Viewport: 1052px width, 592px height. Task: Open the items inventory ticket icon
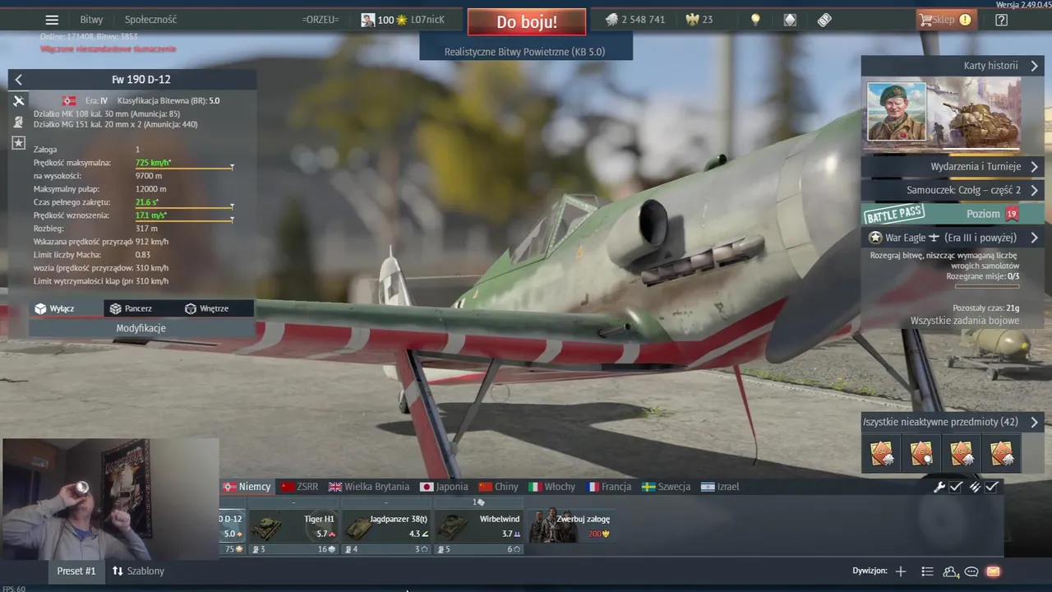[824, 20]
